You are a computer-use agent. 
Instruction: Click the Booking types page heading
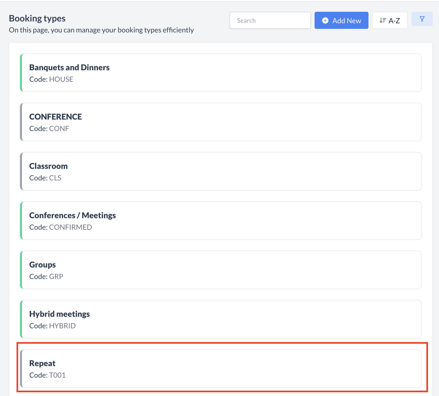[37, 18]
